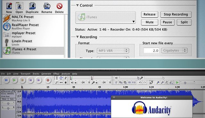Open the Audacity Help menu
The height and width of the screenshot is (118, 205).
75,74
